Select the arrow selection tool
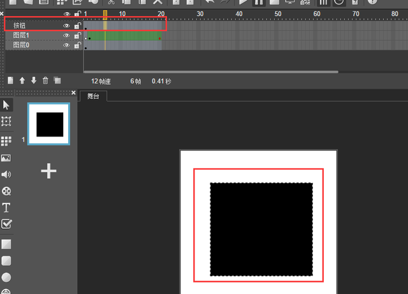The width and height of the screenshot is (408, 294). pyautogui.click(x=6, y=105)
